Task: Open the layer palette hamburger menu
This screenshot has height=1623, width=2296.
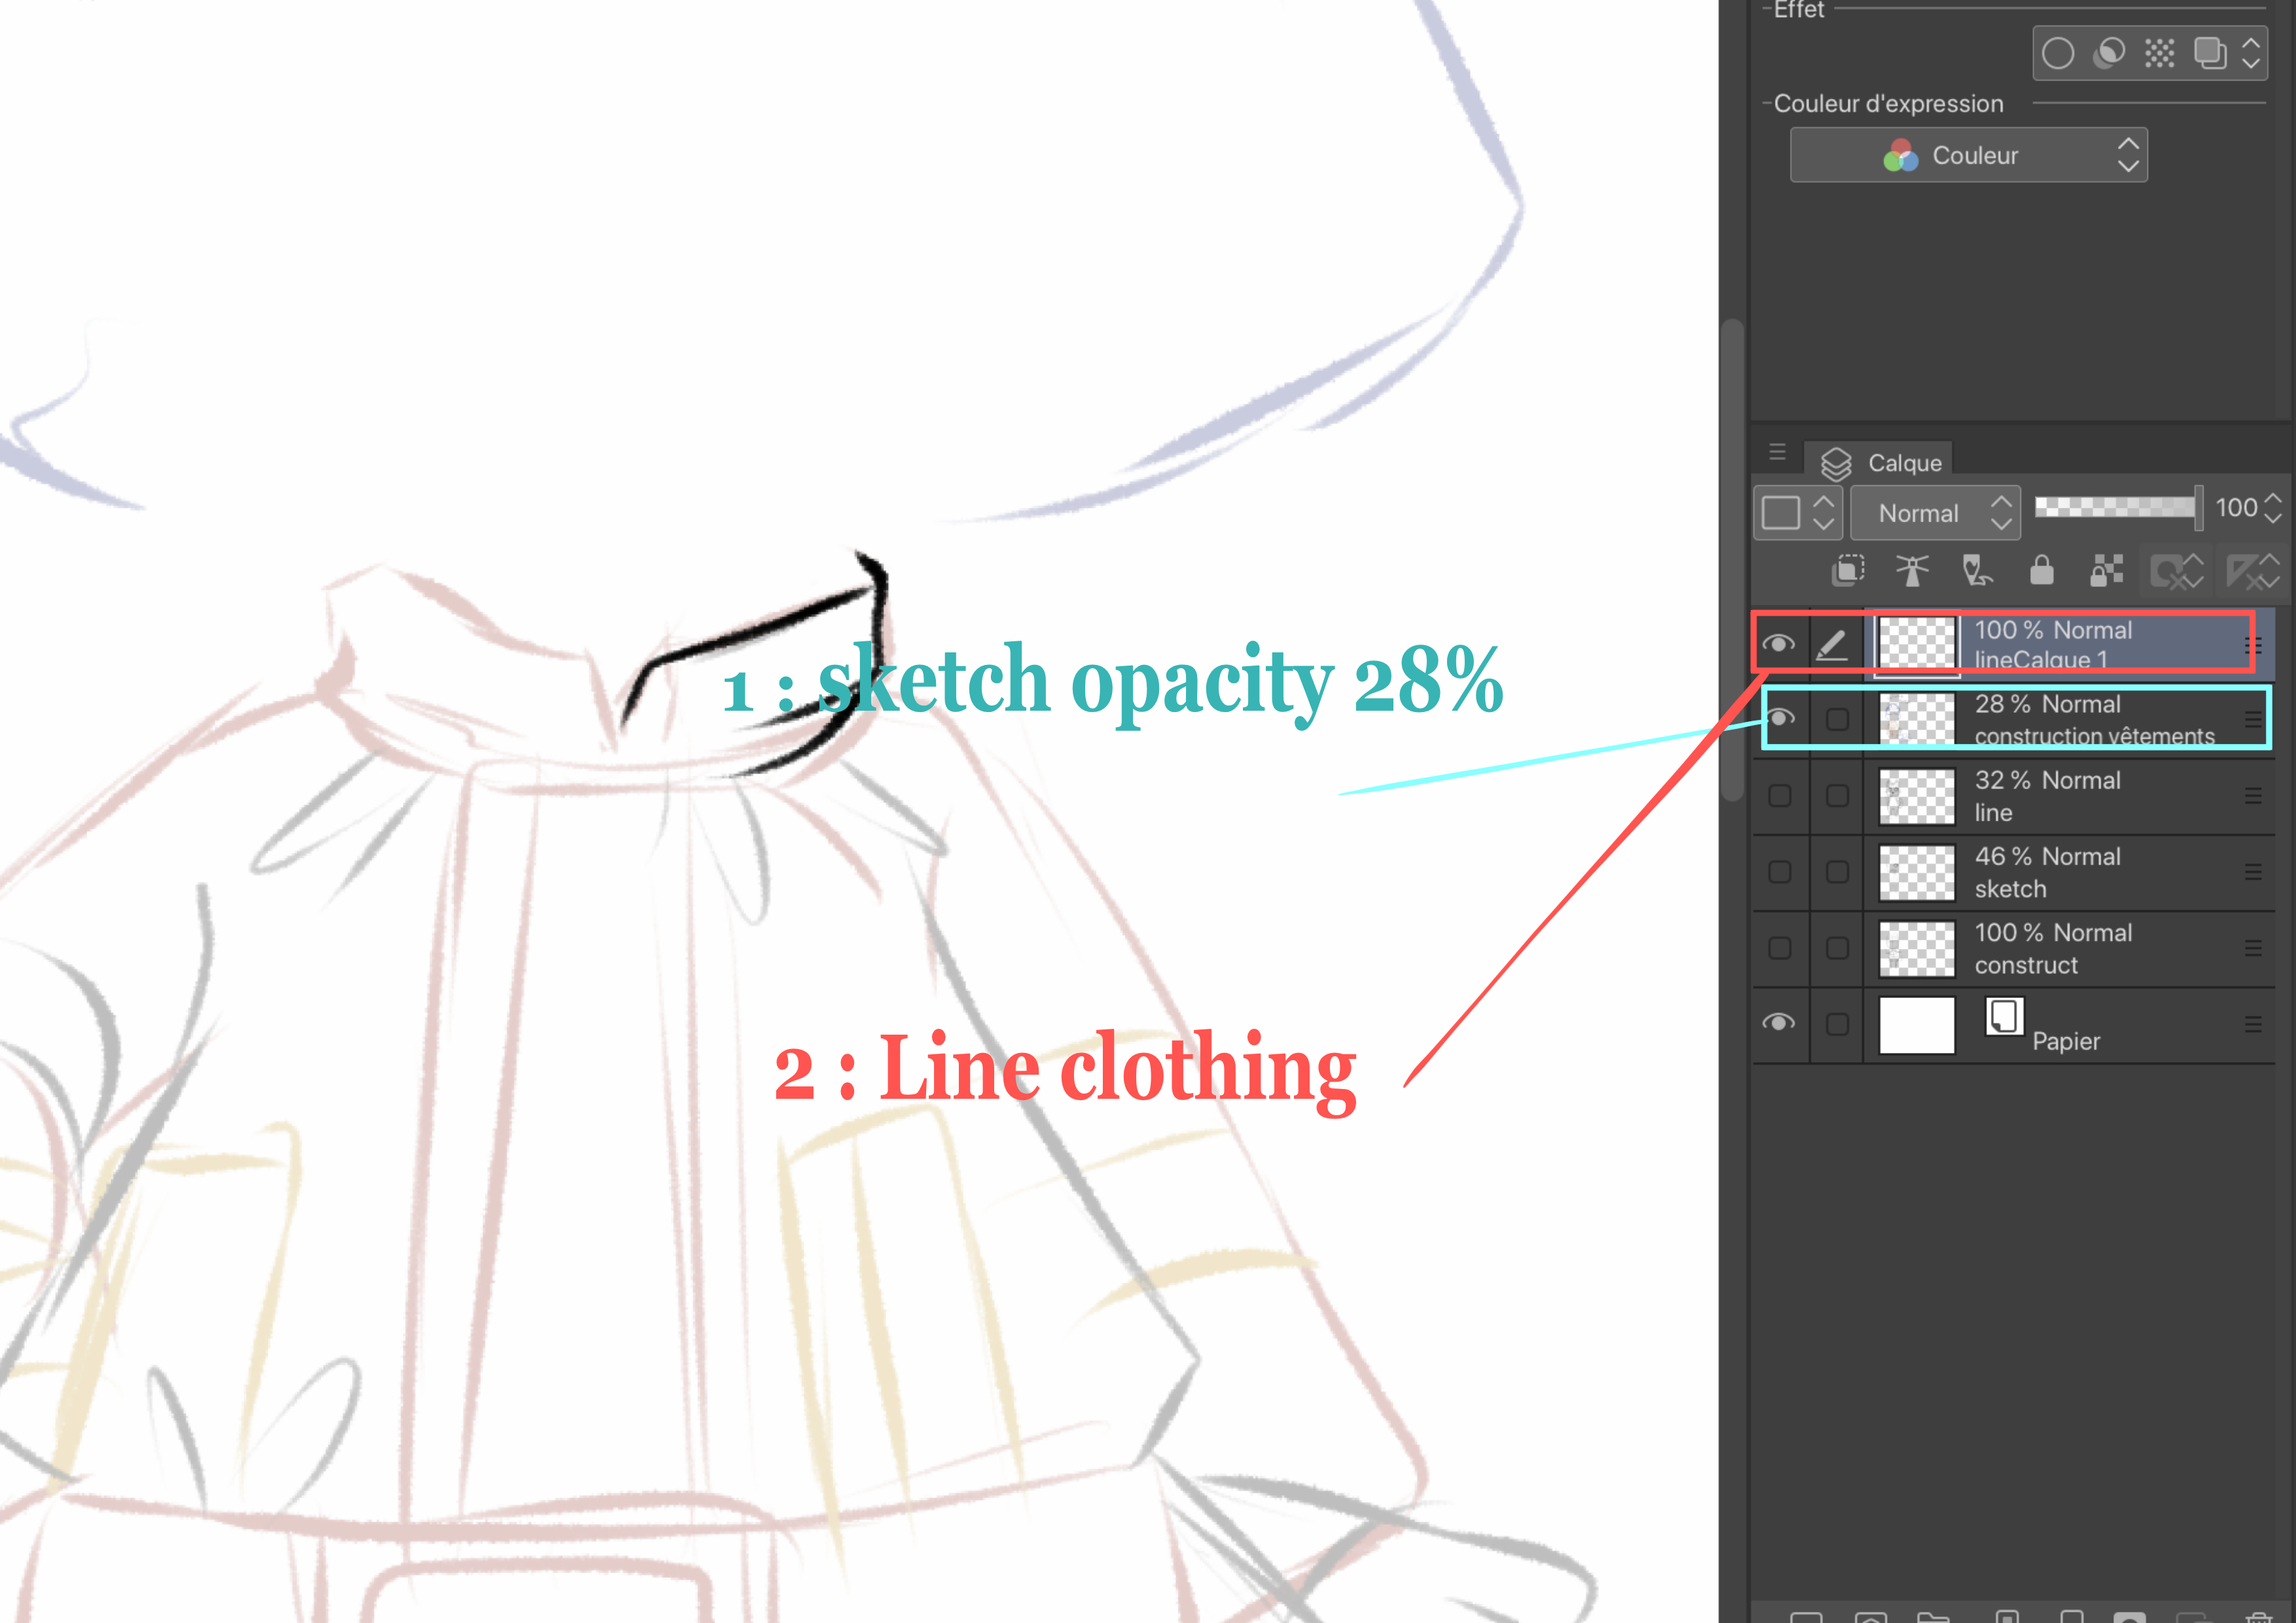Action: (x=1777, y=452)
